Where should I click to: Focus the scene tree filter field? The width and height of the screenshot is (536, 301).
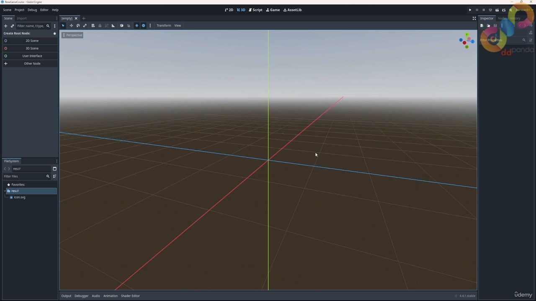point(33,26)
